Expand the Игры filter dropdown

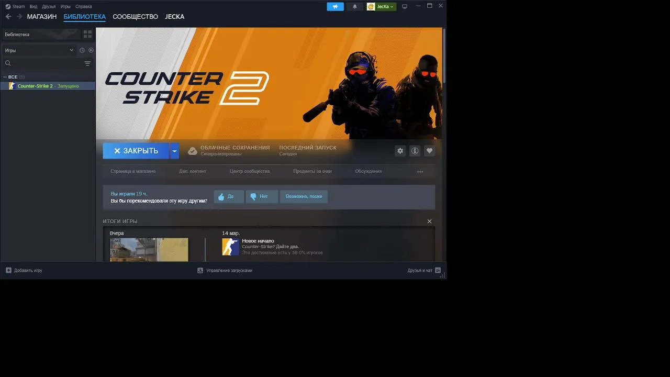pyautogui.click(x=39, y=50)
